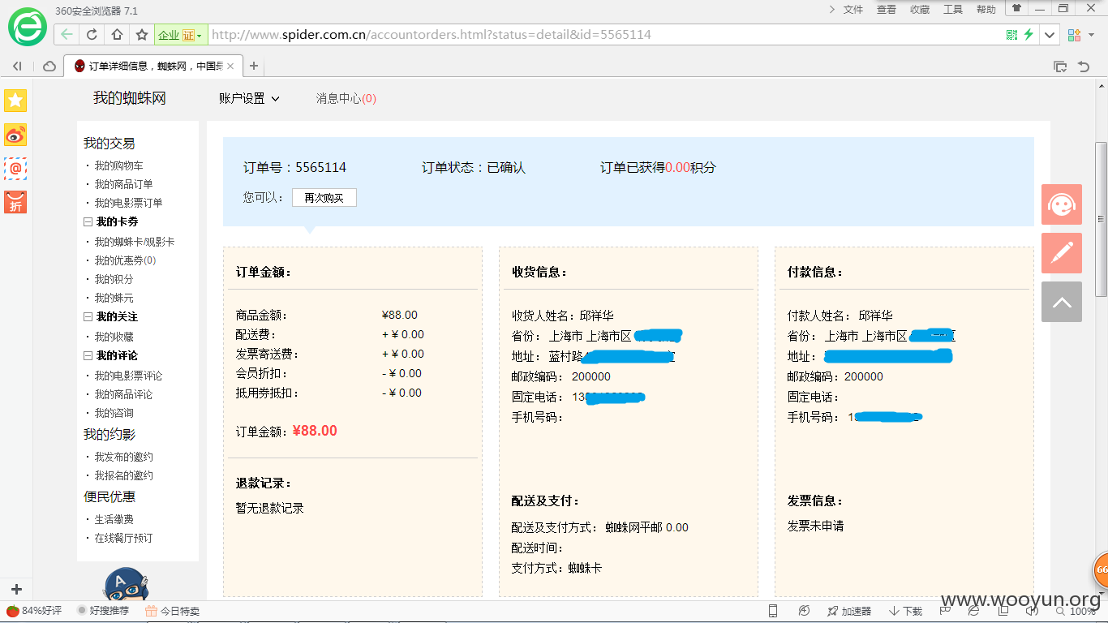
Task: Click the 84%好评 rating icon
Action: [34, 611]
